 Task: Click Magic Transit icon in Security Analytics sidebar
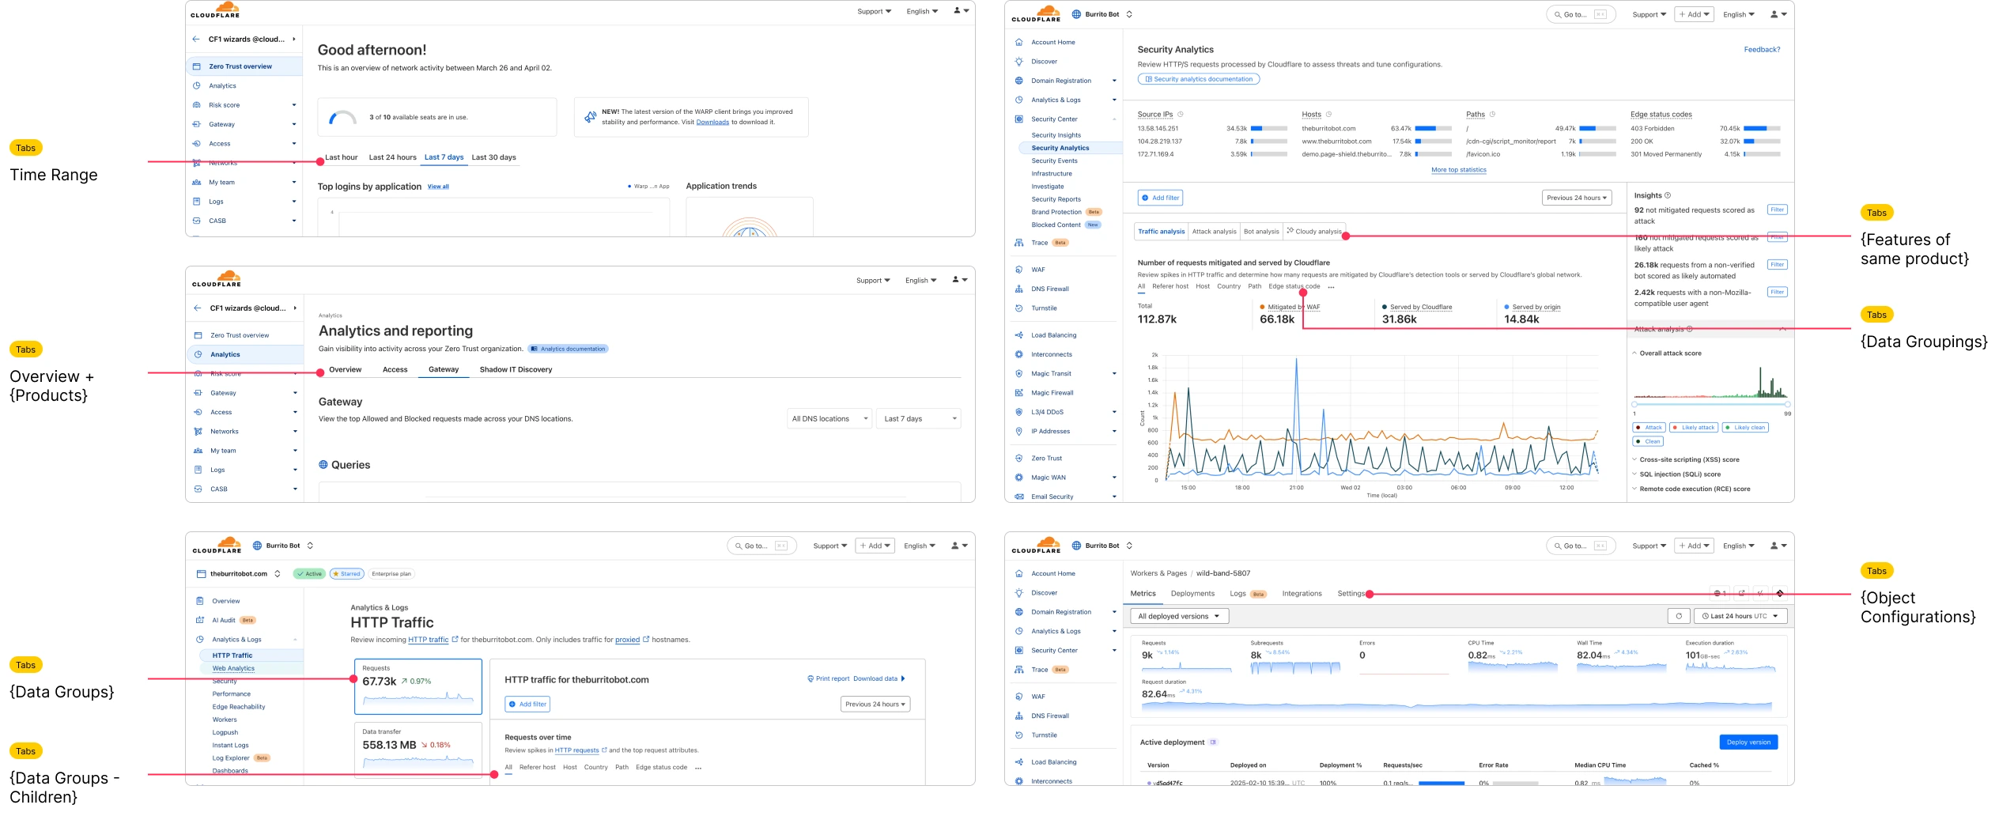tap(1018, 373)
